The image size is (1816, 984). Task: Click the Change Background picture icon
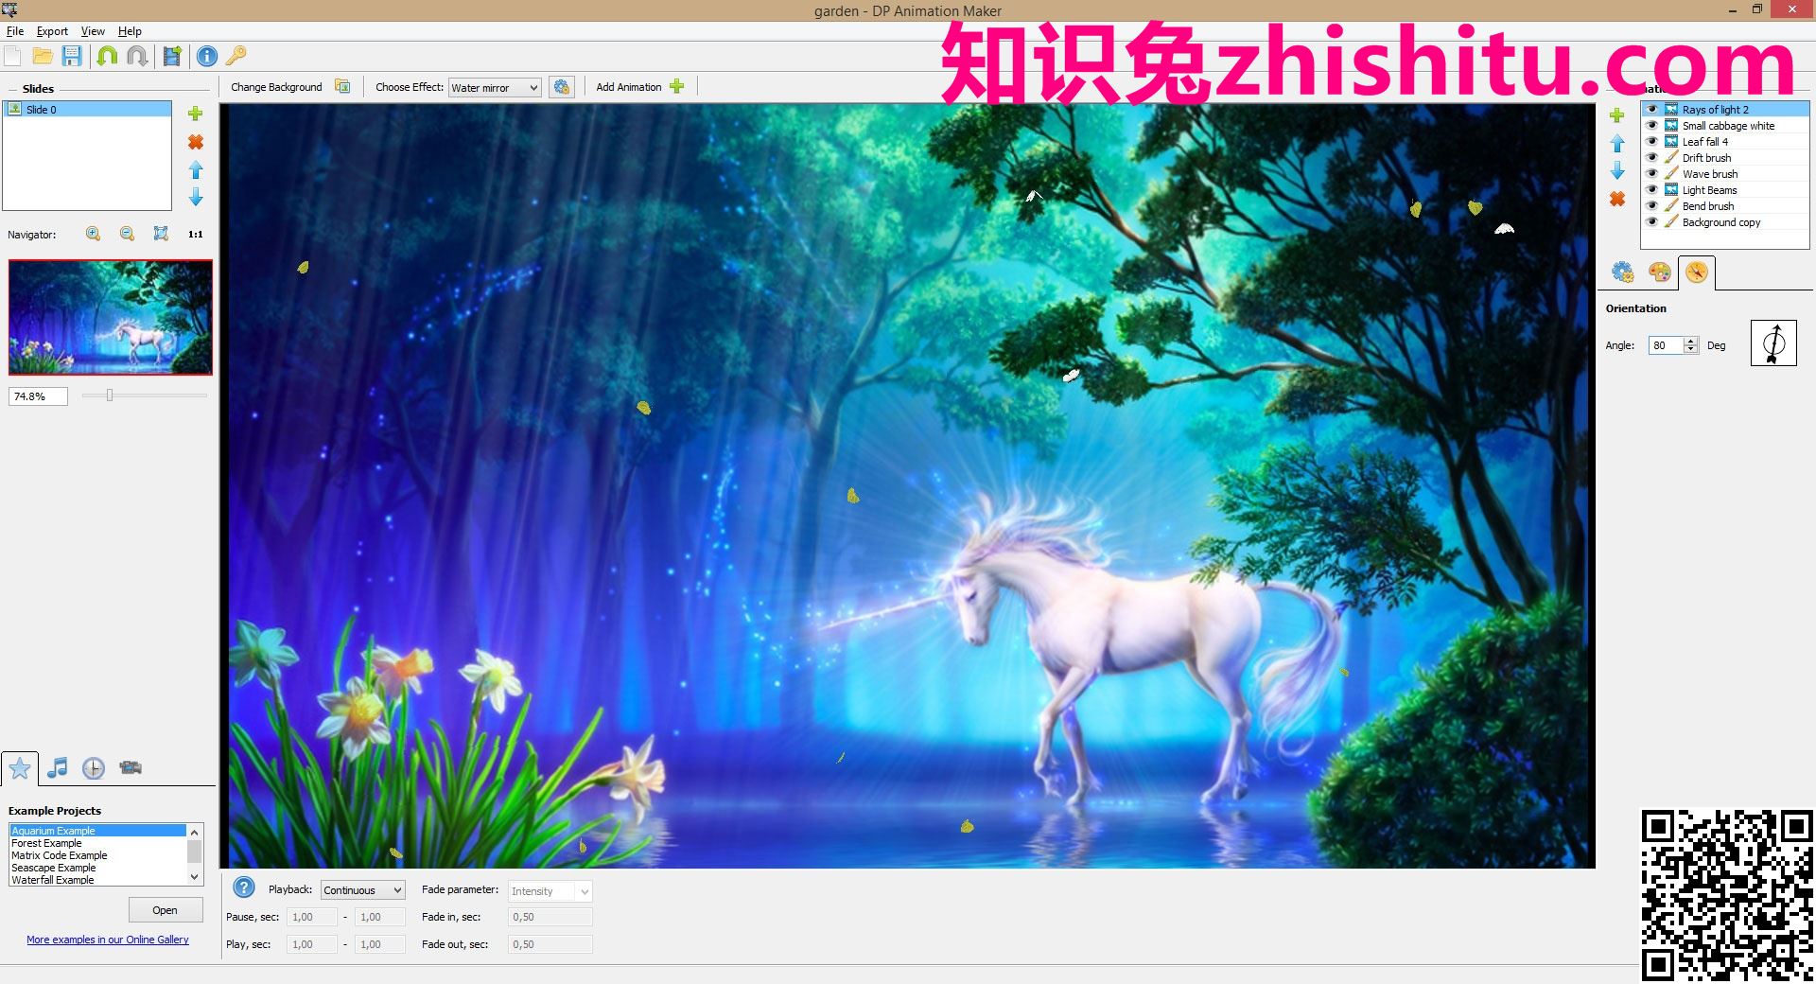click(x=342, y=86)
